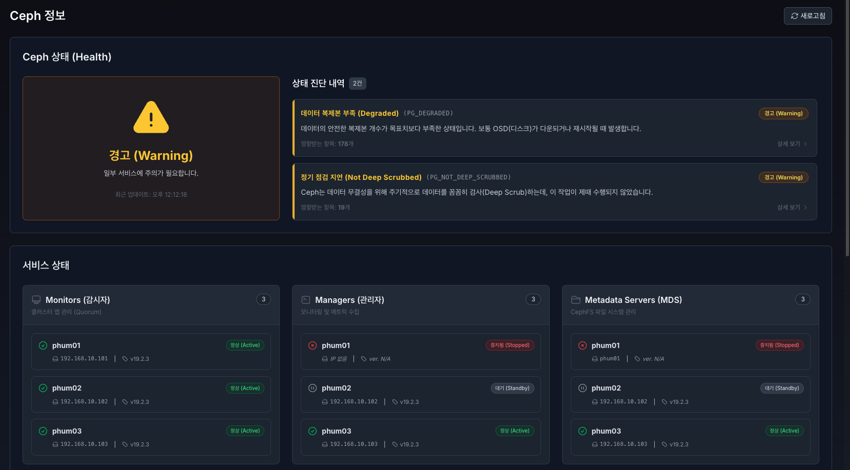850x470 pixels.
Task: Click the green check icon of Monitors phum01
Action: point(43,345)
